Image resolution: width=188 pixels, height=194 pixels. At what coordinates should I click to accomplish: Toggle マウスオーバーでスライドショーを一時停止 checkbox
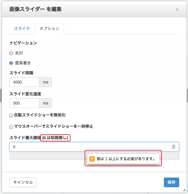click(x=11, y=127)
